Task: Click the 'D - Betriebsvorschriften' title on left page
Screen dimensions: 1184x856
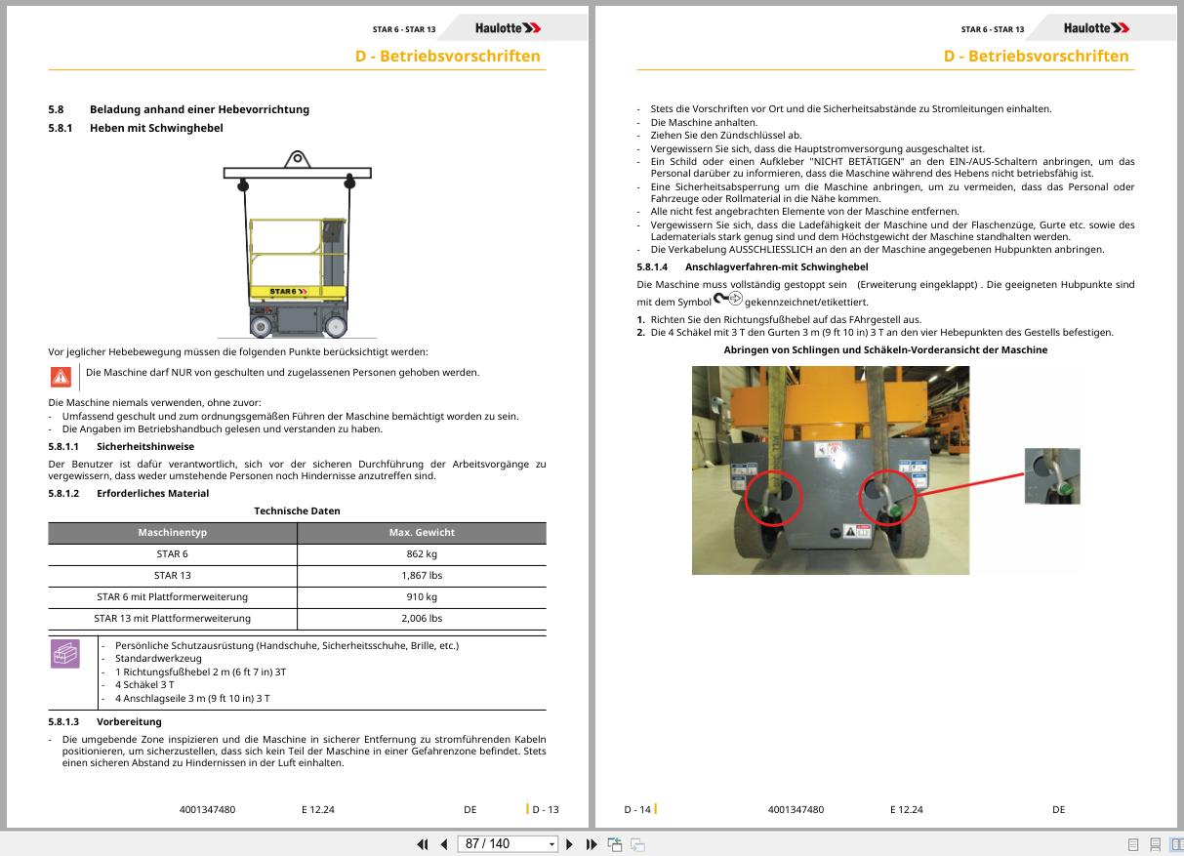Action: 448,56
